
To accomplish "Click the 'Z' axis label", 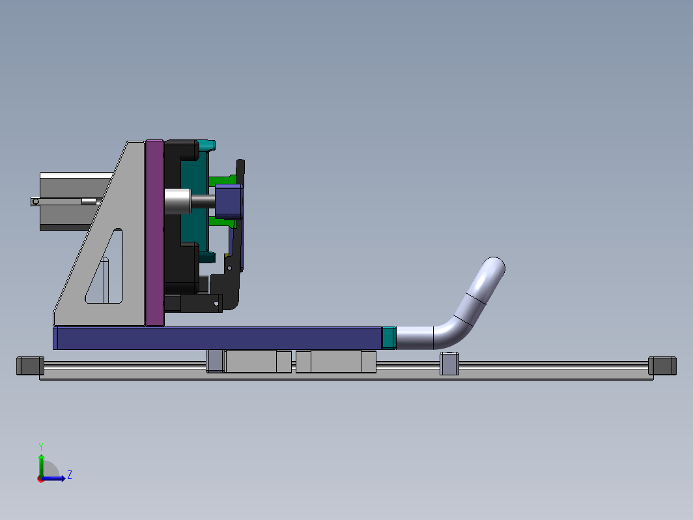I will pos(70,475).
